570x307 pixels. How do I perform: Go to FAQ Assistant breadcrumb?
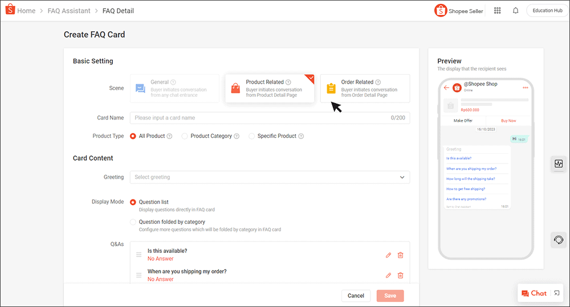69,11
